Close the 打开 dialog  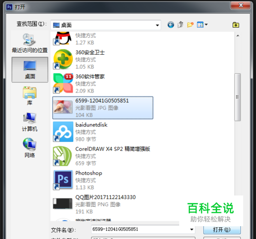241,5
